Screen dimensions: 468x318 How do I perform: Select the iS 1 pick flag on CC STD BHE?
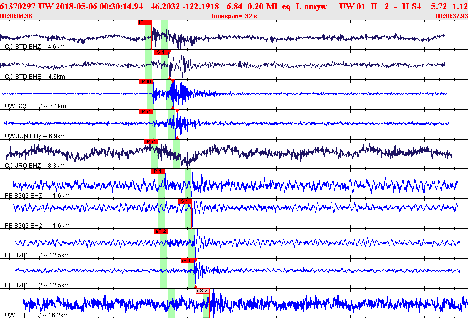tap(161, 52)
